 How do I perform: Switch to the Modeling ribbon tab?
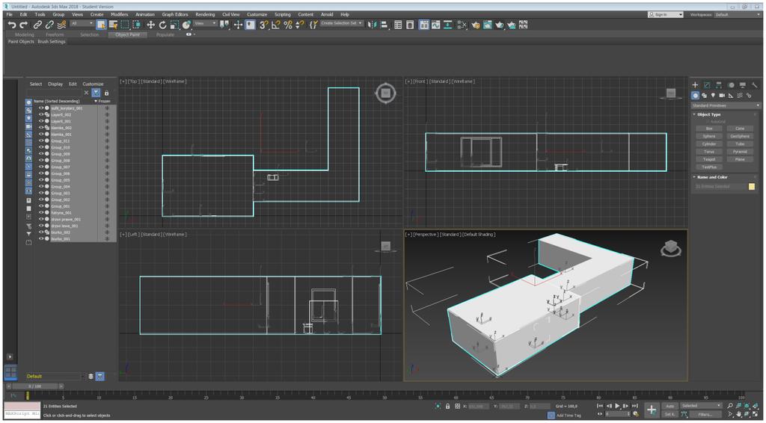point(25,34)
